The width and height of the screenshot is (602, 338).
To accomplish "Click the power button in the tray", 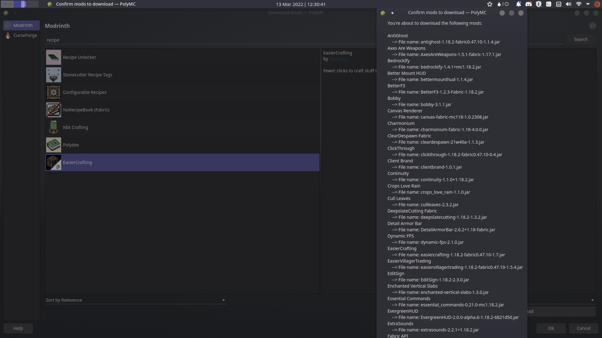I will [x=597, y=4].
